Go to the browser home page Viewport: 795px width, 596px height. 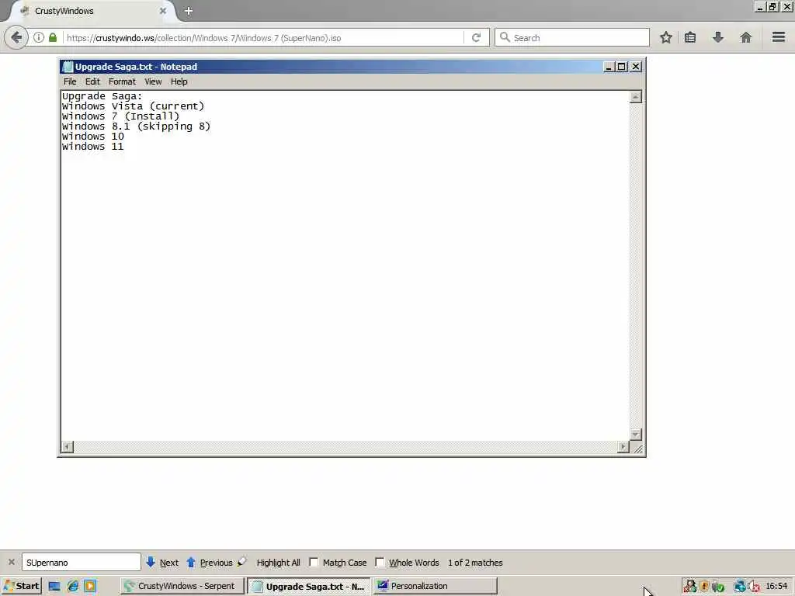(746, 37)
